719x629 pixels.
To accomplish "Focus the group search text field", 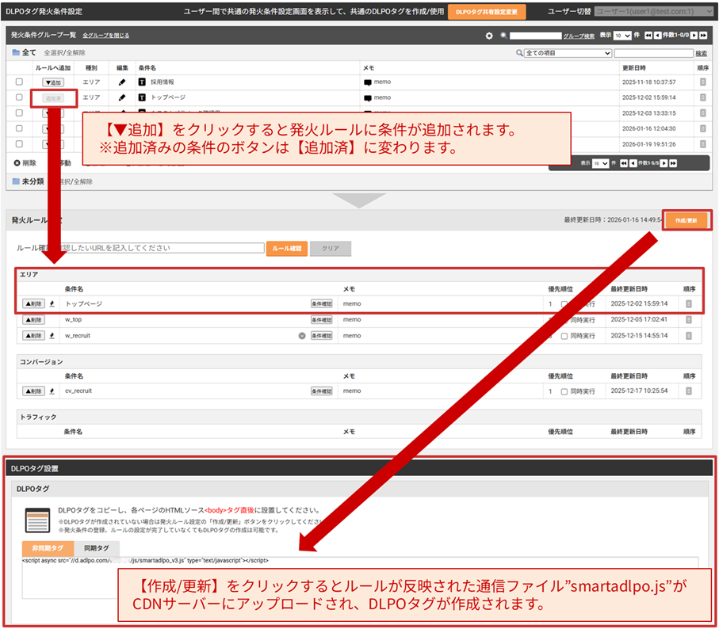I will [536, 36].
